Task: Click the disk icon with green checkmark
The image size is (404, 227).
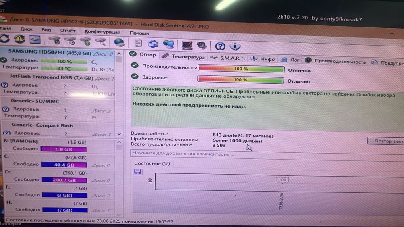Action: (85, 41)
